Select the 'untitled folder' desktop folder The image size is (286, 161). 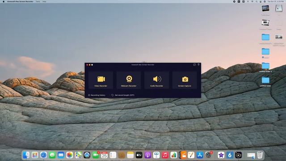(265, 80)
